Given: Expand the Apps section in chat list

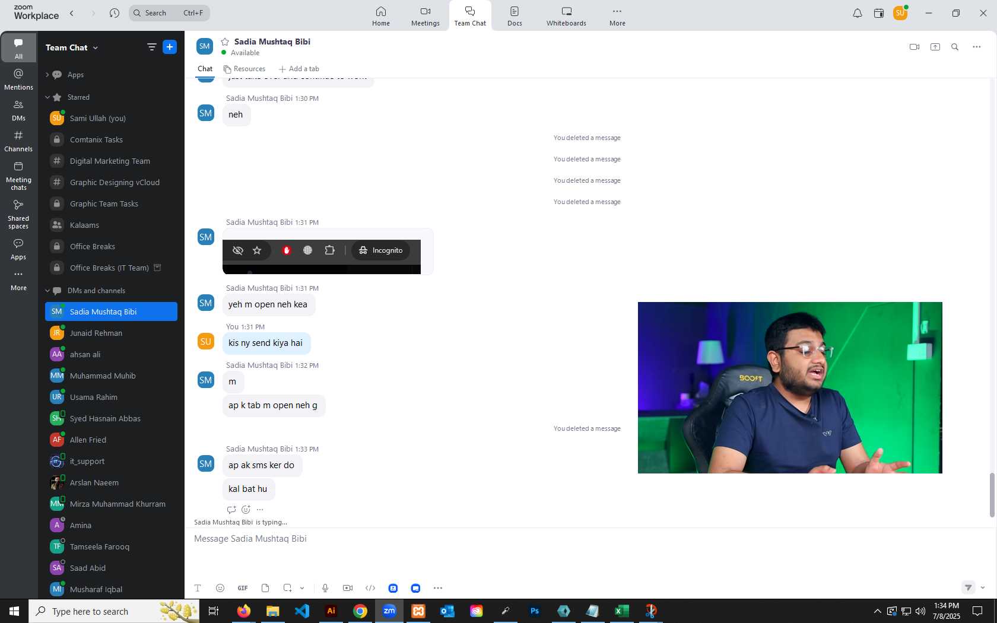Looking at the screenshot, I should tap(47, 75).
